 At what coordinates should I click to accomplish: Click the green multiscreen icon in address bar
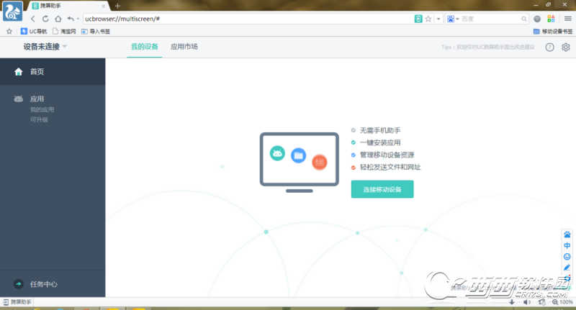tap(418, 19)
